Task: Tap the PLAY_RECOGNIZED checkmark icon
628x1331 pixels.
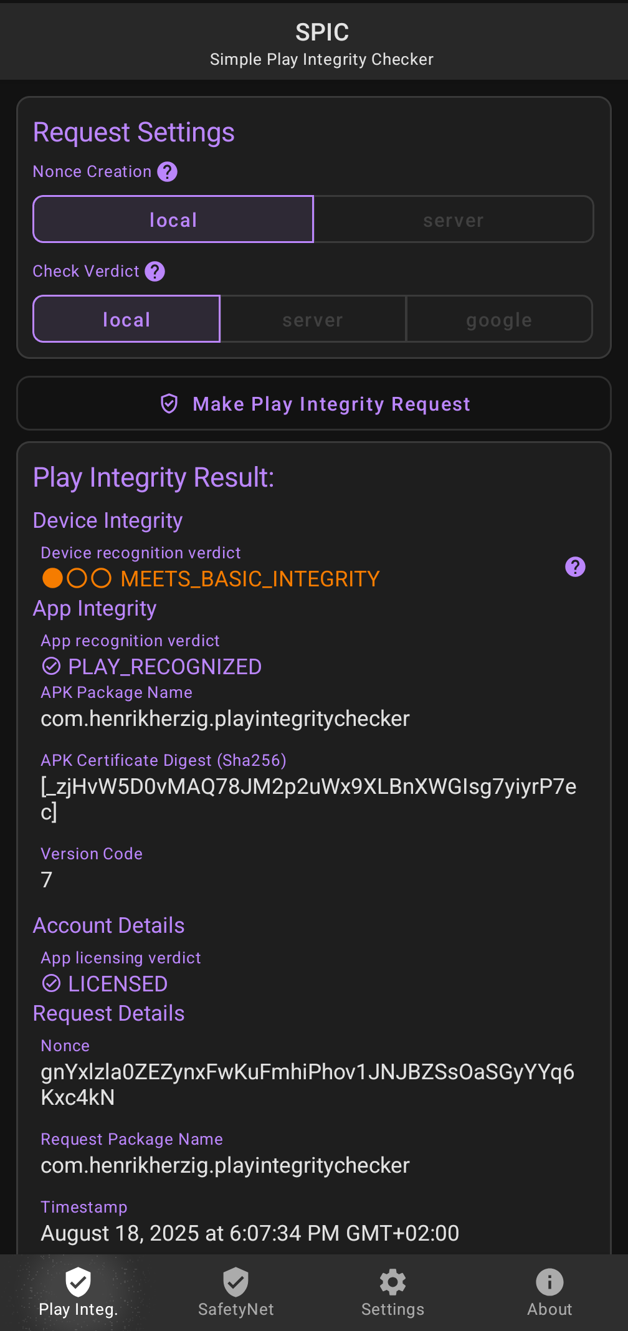Action: 51,666
